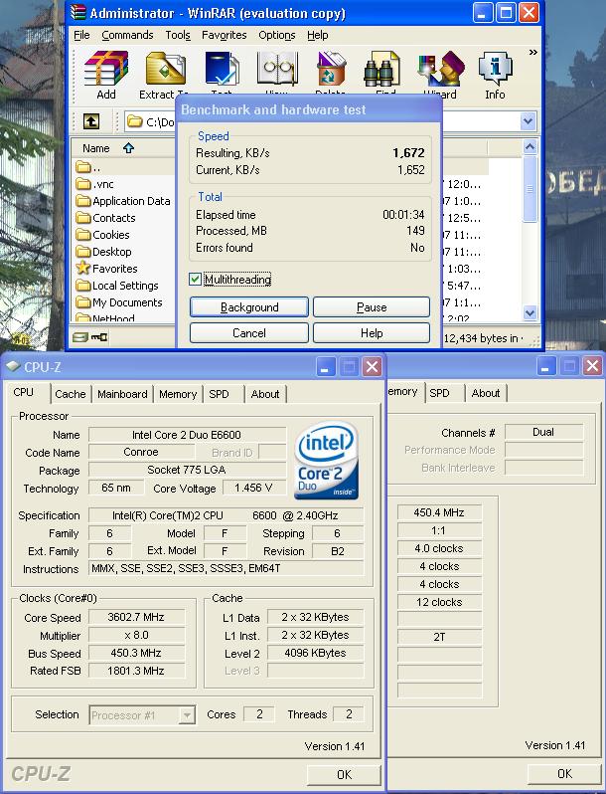Select the Local Settings folder
The height and width of the screenshot is (794, 606).
(117, 286)
